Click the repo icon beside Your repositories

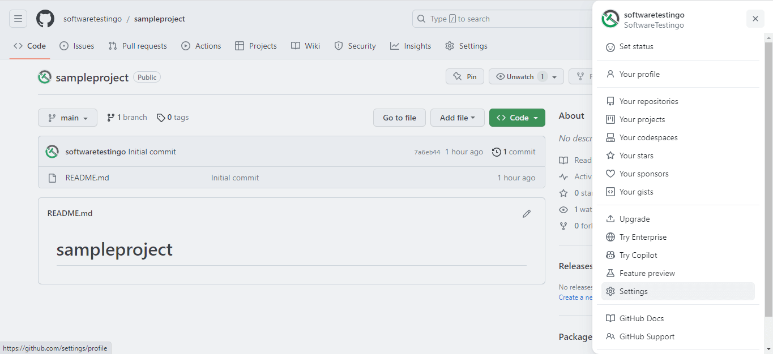pyautogui.click(x=610, y=101)
